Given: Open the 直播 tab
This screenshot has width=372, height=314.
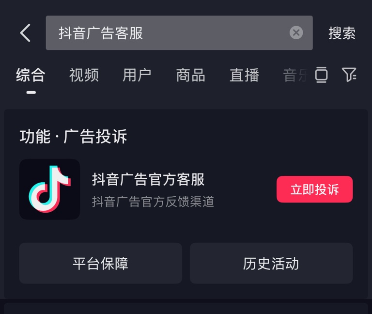Looking at the screenshot, I should (244, 75).
